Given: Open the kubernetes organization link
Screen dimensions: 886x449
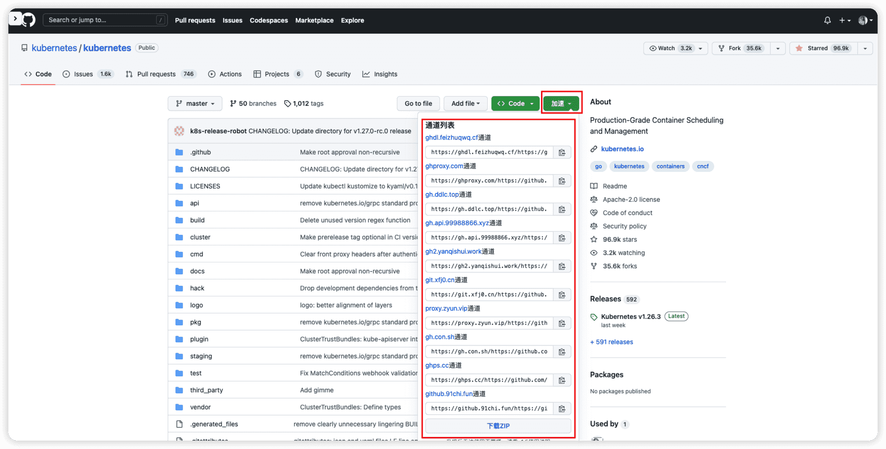Looking at the screenshot, I should pyautogui.click(x=54, y=48).
